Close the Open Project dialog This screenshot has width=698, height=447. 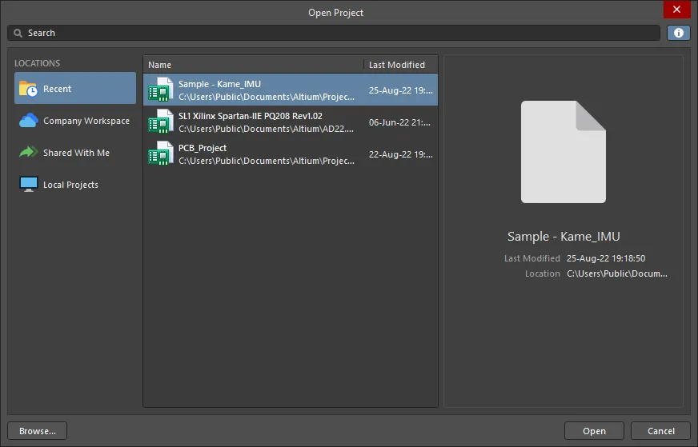tap(676, 10)
